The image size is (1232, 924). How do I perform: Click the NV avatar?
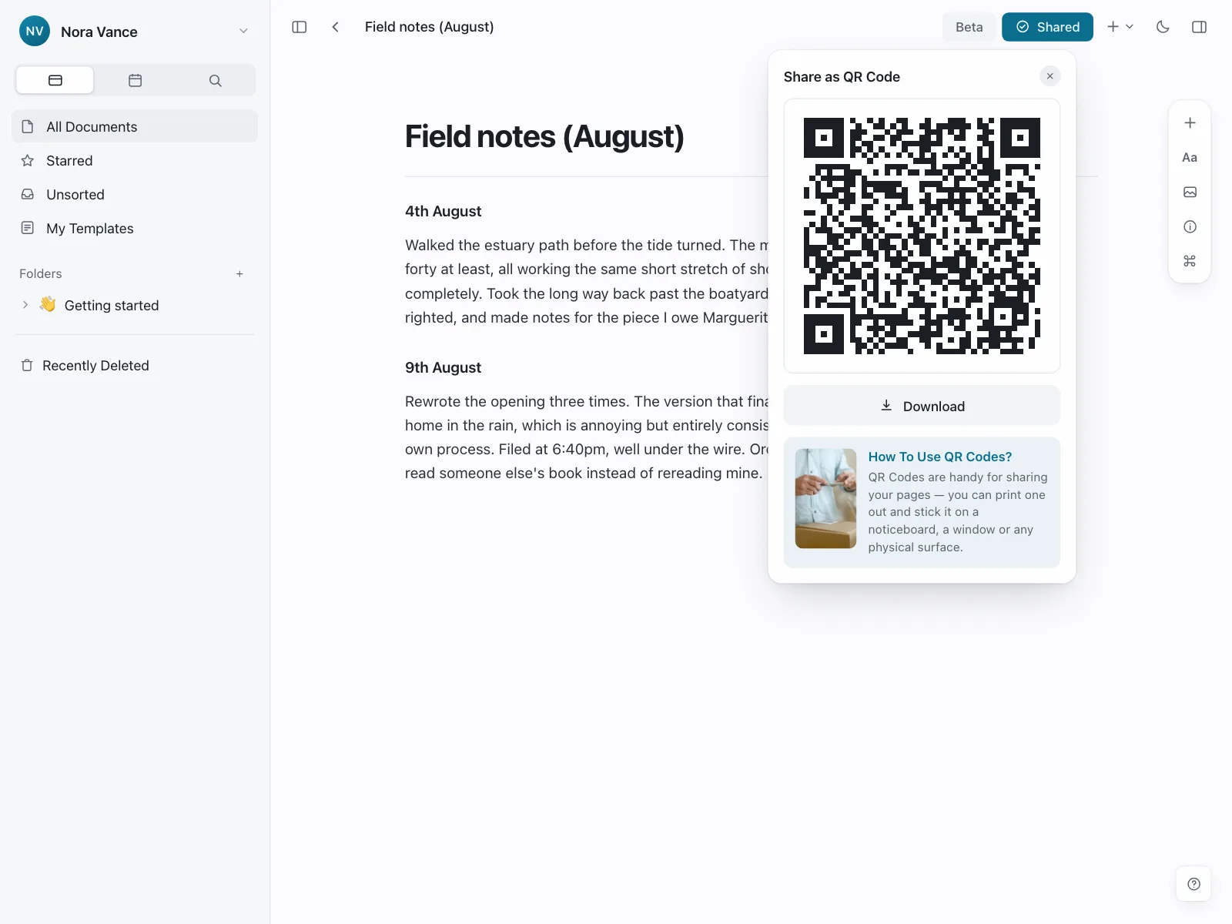35,32
